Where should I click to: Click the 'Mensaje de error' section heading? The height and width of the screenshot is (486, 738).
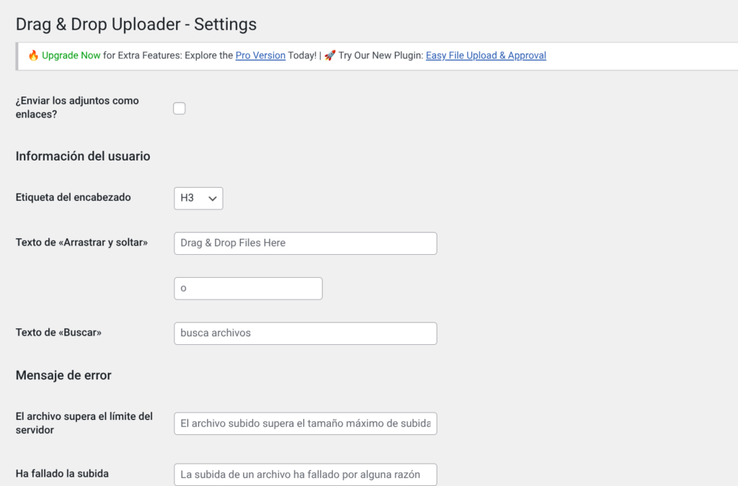coord(63,375)
